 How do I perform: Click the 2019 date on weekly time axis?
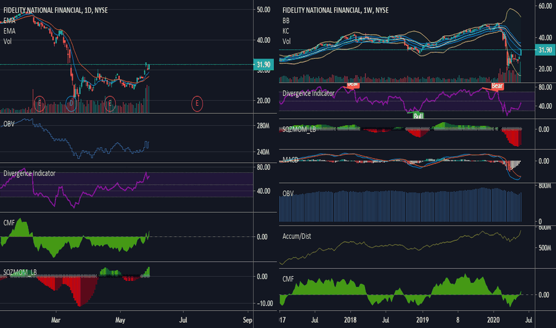point(422,320)
